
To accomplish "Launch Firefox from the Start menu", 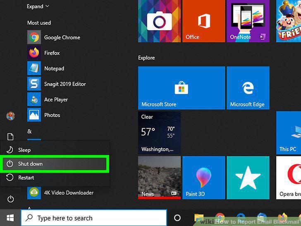I will point(43,53).
